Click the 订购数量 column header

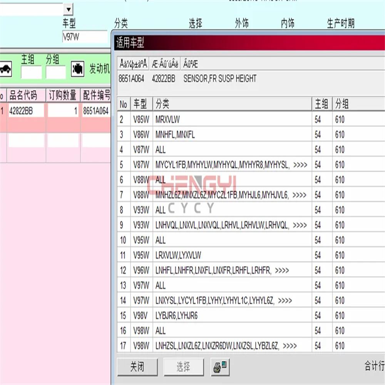(63, 95)
